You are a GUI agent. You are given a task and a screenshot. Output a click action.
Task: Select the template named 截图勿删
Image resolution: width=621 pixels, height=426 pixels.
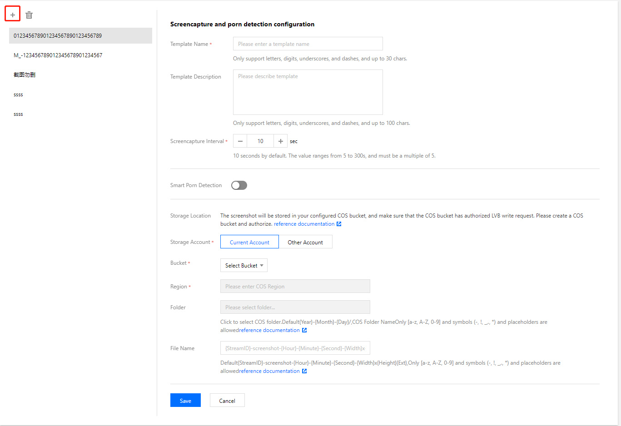tap(80, 74)
